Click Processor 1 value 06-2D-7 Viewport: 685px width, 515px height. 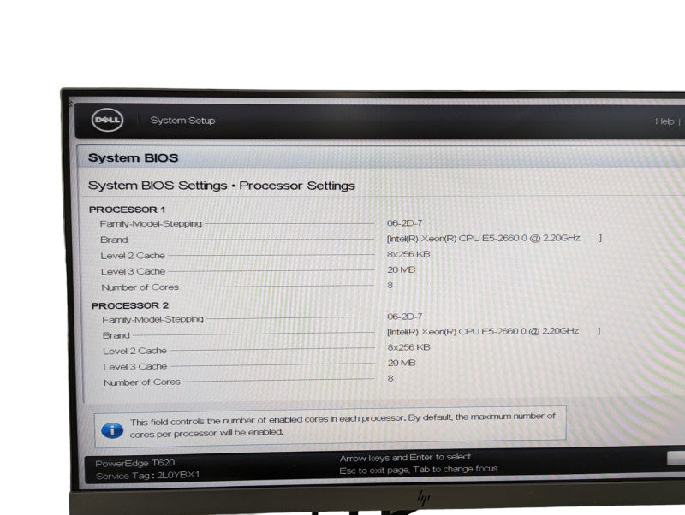(x=404, y=223)
